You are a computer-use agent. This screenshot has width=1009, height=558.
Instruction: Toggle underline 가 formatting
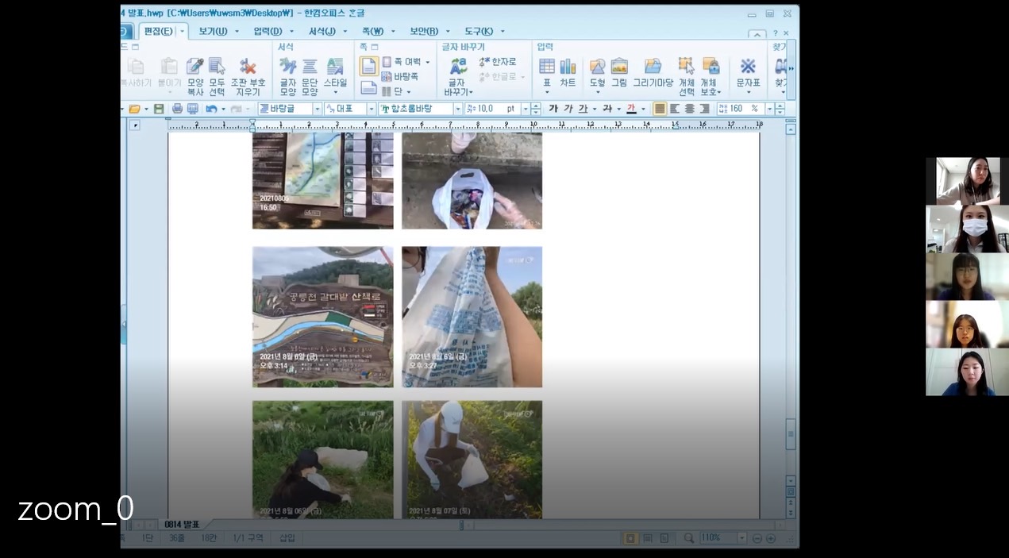click(x=583, y=109)
